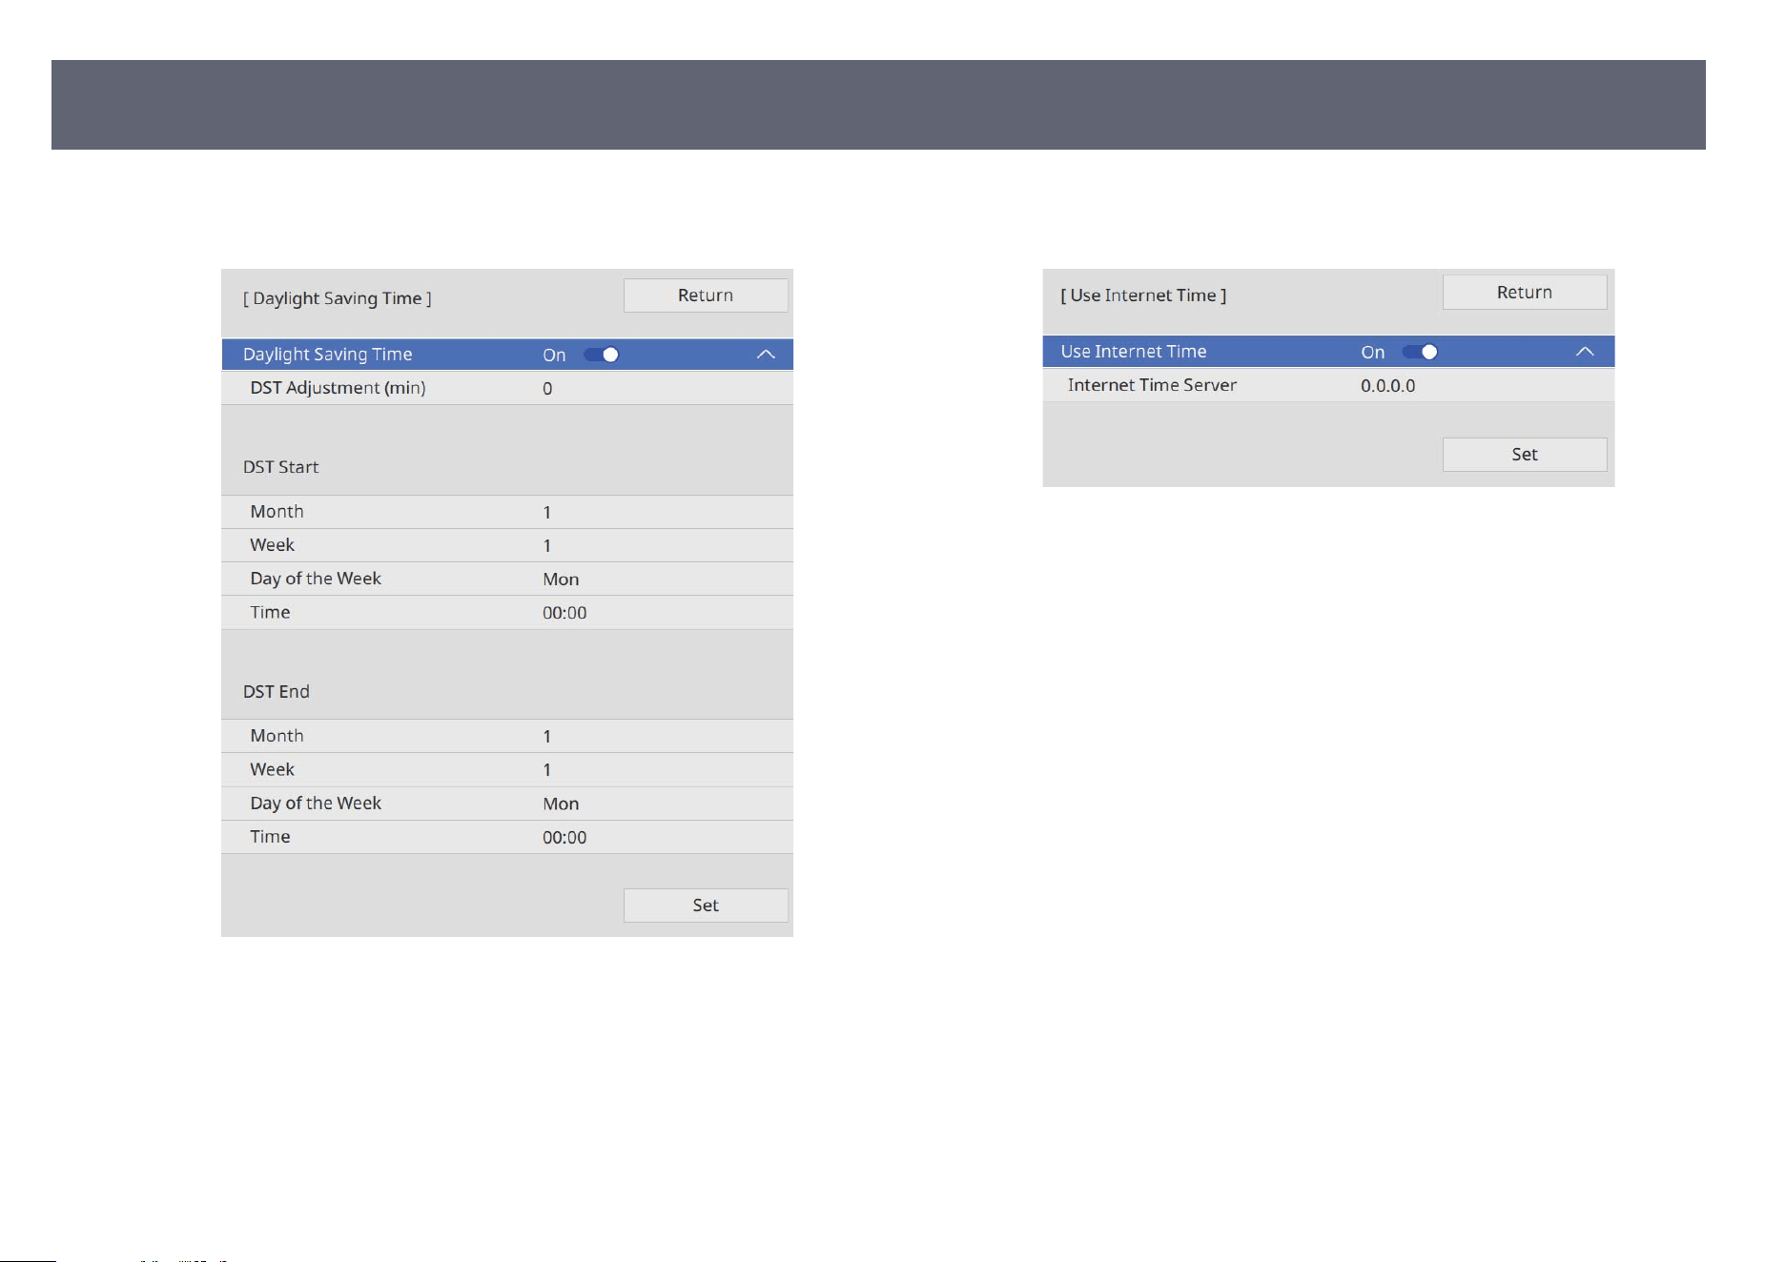Click Set in Daylight Saving Time panel
This screenshot has width=1785, height=1262.
(x=706, y=906)
